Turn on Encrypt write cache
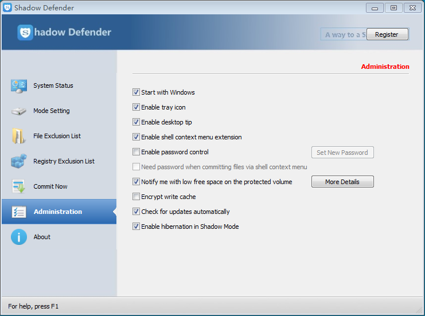Viewport: 425px width, 316px height. tap(136, 197)
